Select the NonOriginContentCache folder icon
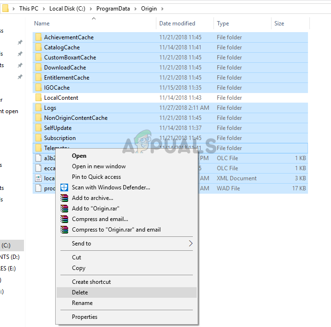 pyautogui.click(x=38, y=118)
